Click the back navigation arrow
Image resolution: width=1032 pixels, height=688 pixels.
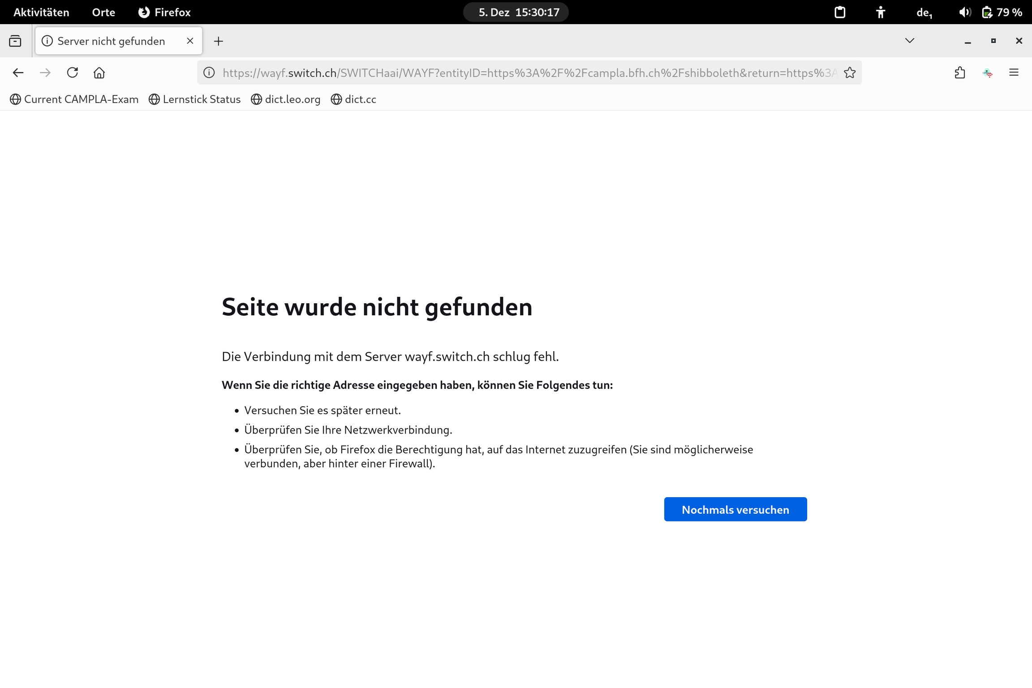pos(18,73)
